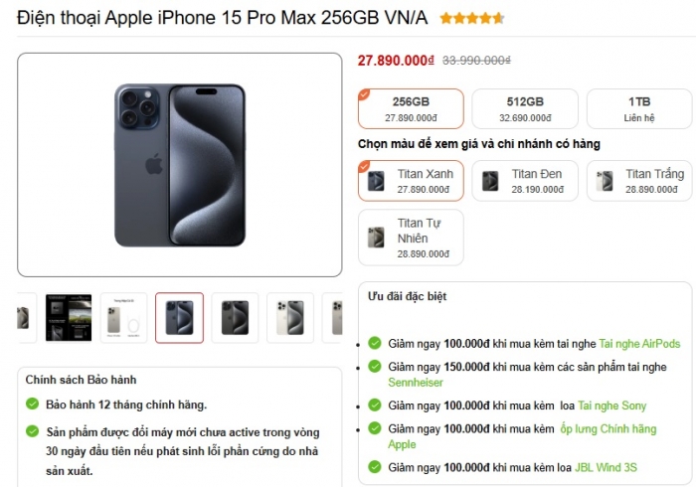
Task: Pick the Titan Xanh color swatch
Action: 411,181
